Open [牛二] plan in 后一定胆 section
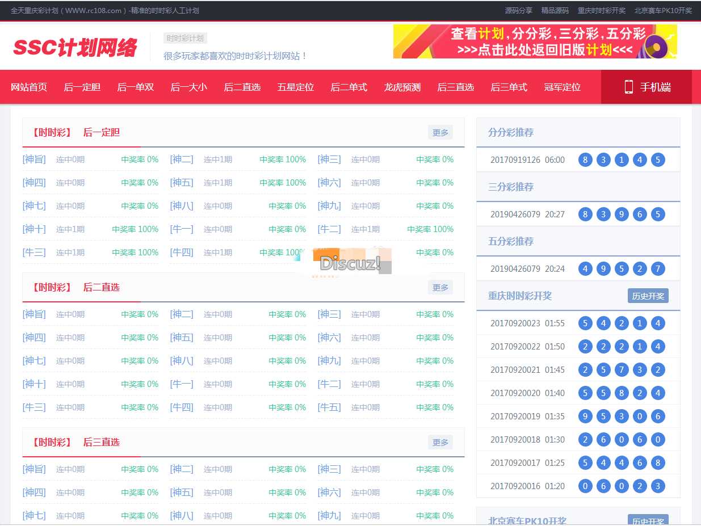Viewport: 701px width, 526px height. [329, 229]
